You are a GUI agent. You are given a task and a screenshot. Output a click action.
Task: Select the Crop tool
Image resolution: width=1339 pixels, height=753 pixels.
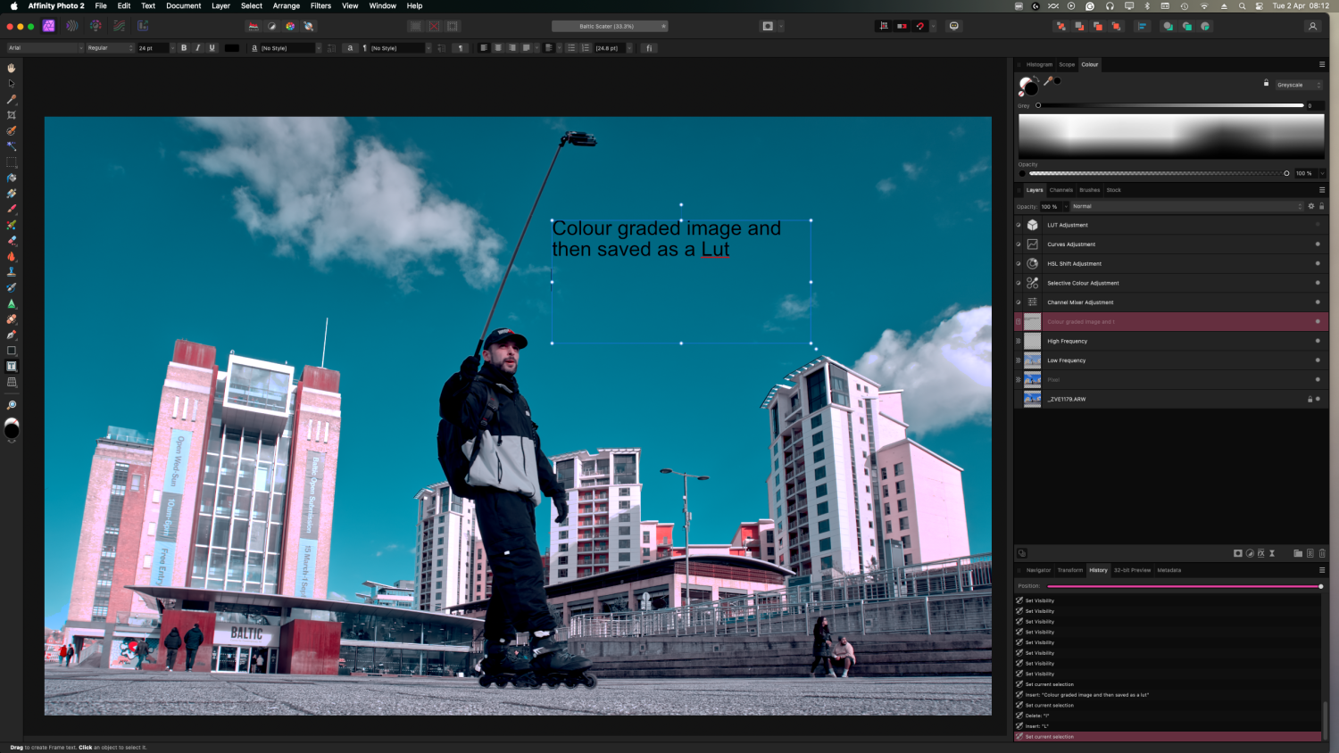pyautogui.click(x=12, y=115)
